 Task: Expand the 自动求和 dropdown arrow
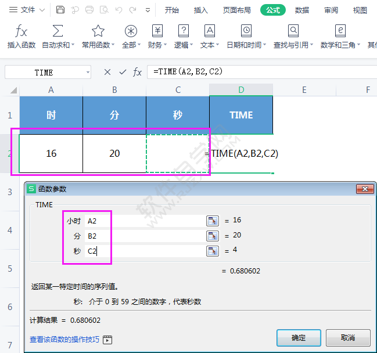pos(73,45)
